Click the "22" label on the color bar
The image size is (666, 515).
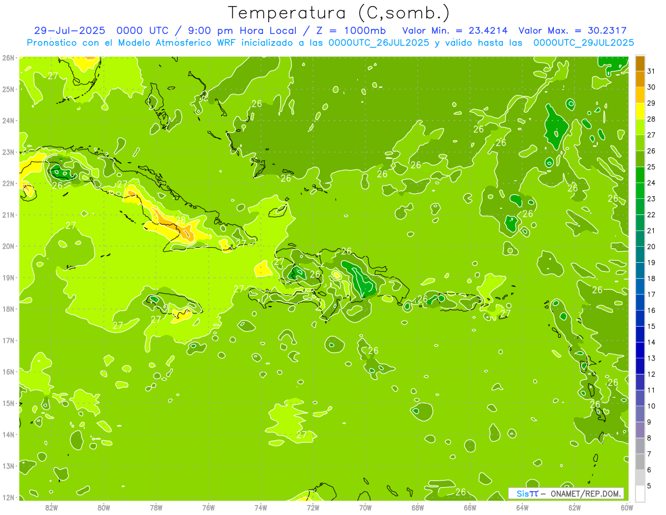click(x=651, y=214)
